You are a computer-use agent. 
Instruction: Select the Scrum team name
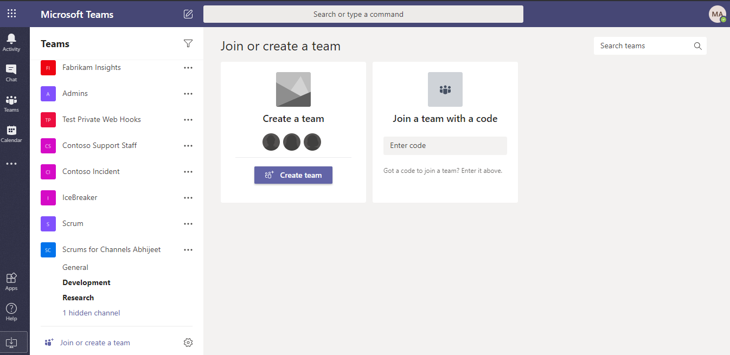coord(73,224)
